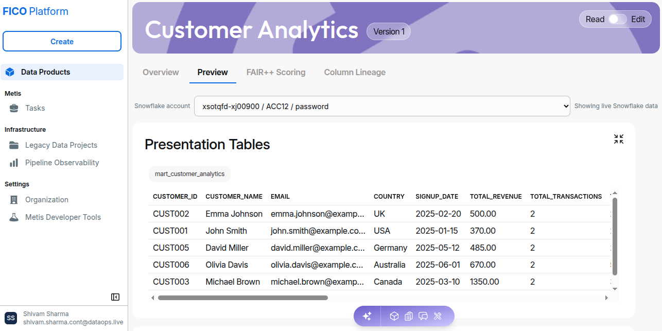Click the Olivia Davis name cell

coord(227,265)
